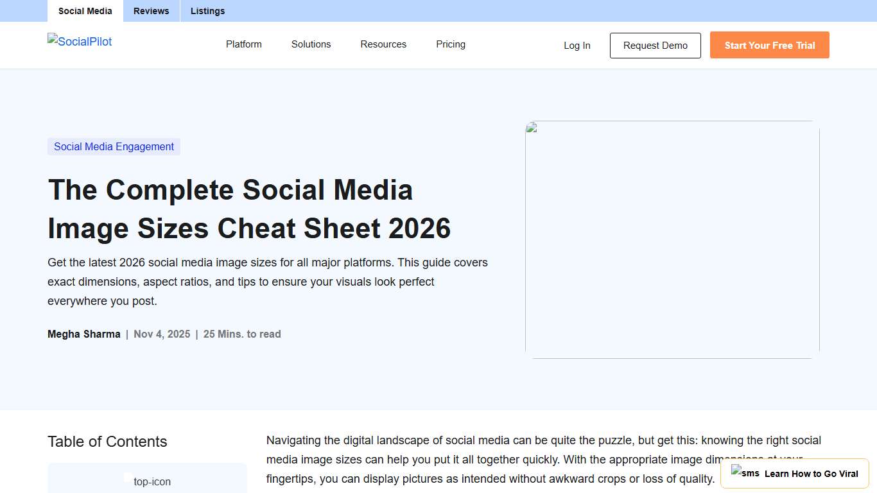Click Start Your Free Trial

point(769,45)
